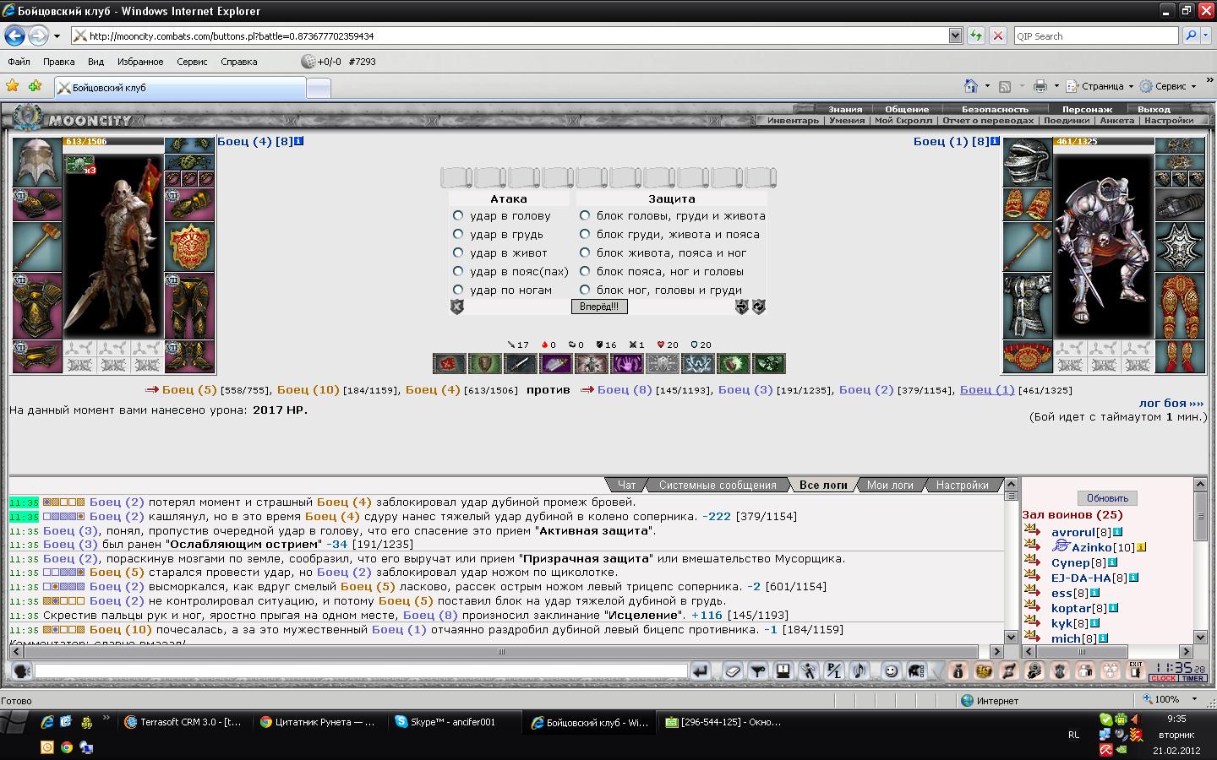Use the white warrior figure technique icon
This screenshot has width=1217, height=760.
[x=592, y=364]
